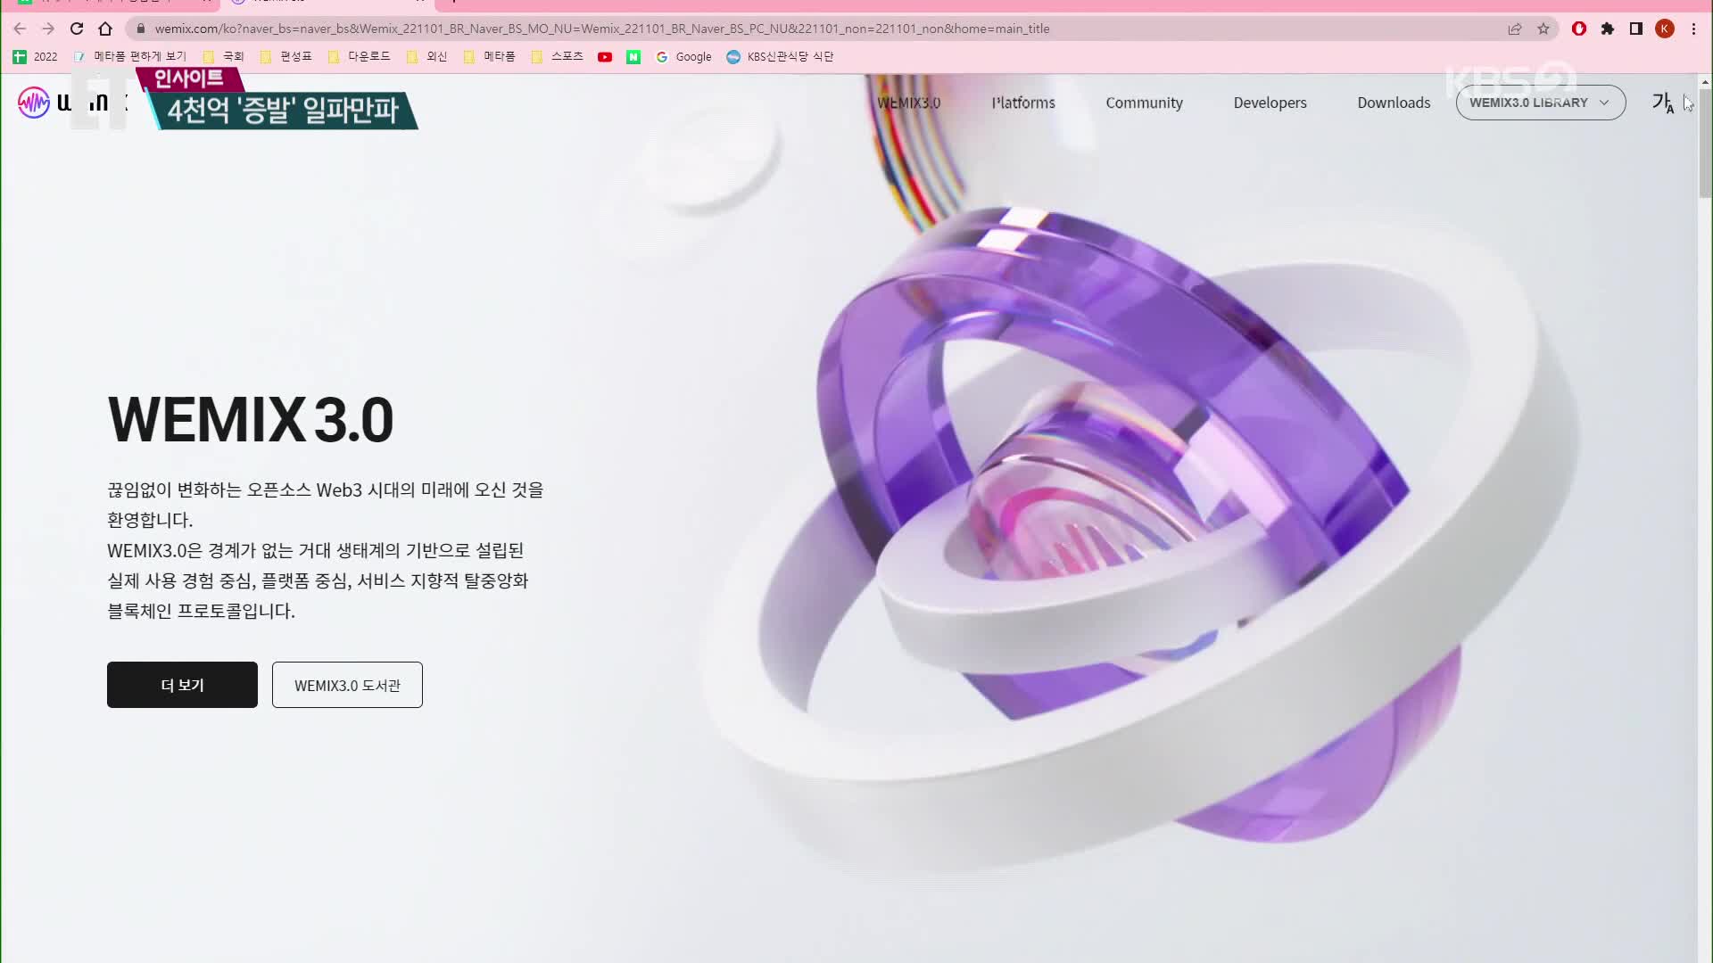
Task: Open the browser home page
Action: 105,29
